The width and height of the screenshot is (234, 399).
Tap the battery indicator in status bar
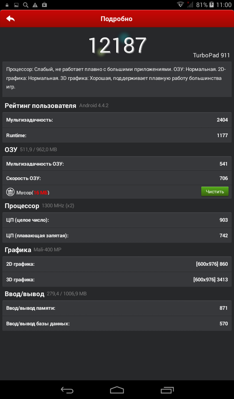click(211, 4)
